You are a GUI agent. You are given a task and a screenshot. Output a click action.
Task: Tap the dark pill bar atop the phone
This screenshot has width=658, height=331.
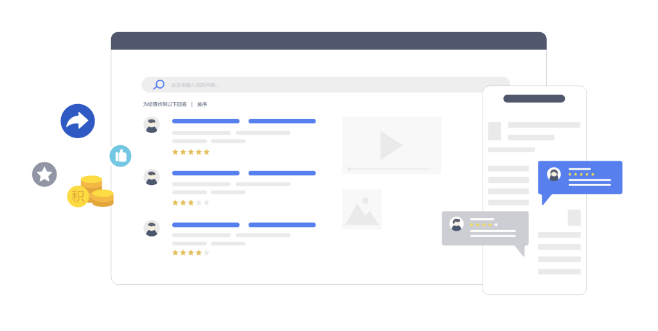pyautogui.click(x=533, y=98)
